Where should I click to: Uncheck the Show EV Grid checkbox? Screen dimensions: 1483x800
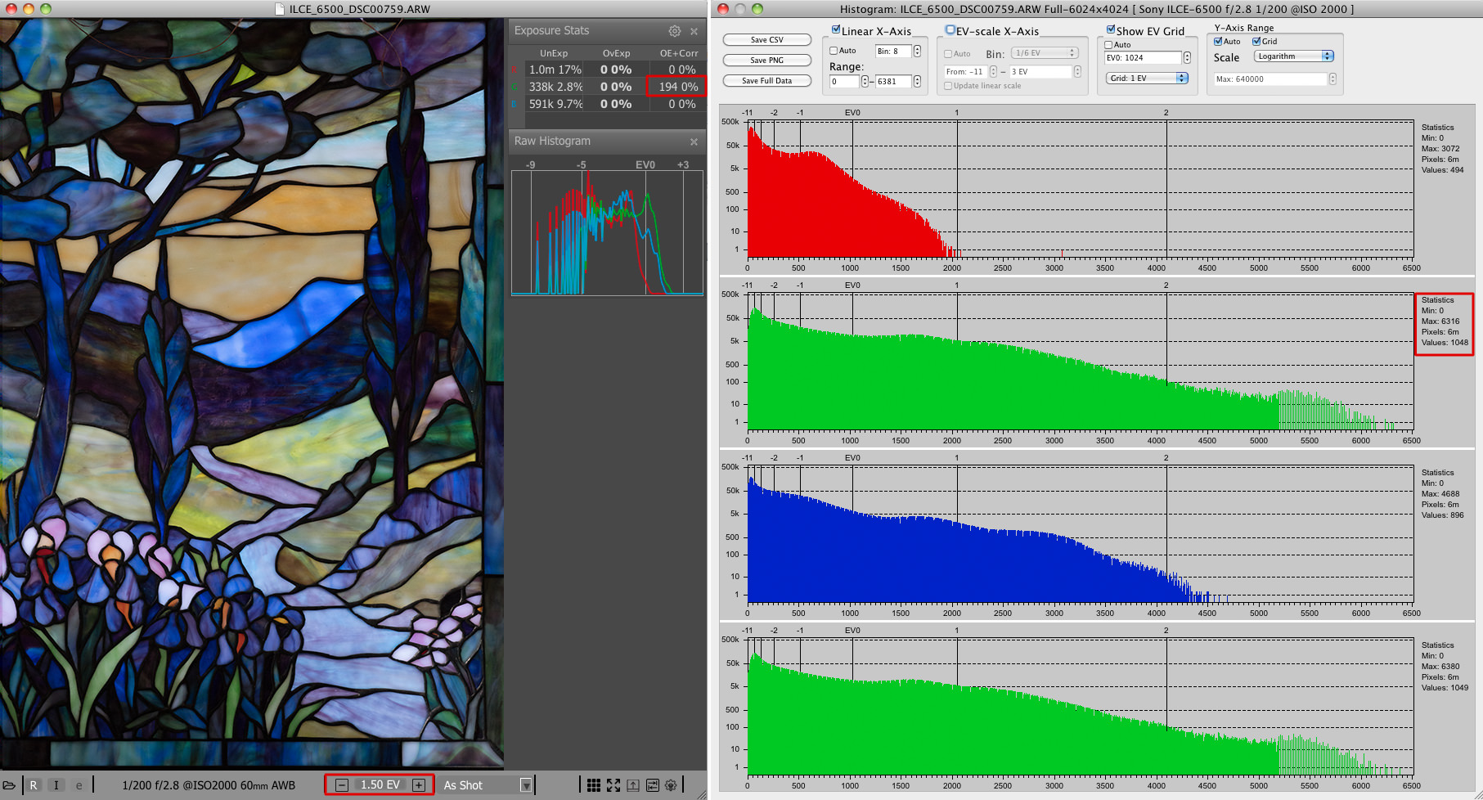click(1111, 30)
